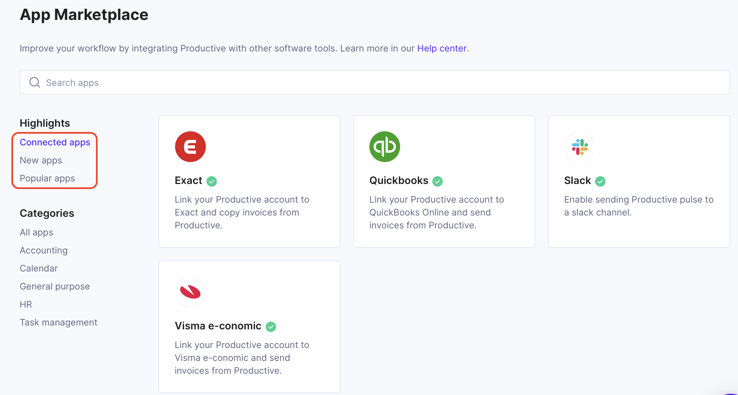Click green connected checkmark next to Exact
The image size is (738, 395).
[212, 181]
